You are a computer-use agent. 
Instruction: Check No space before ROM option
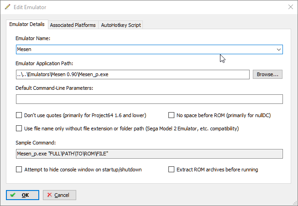(171, 115)
